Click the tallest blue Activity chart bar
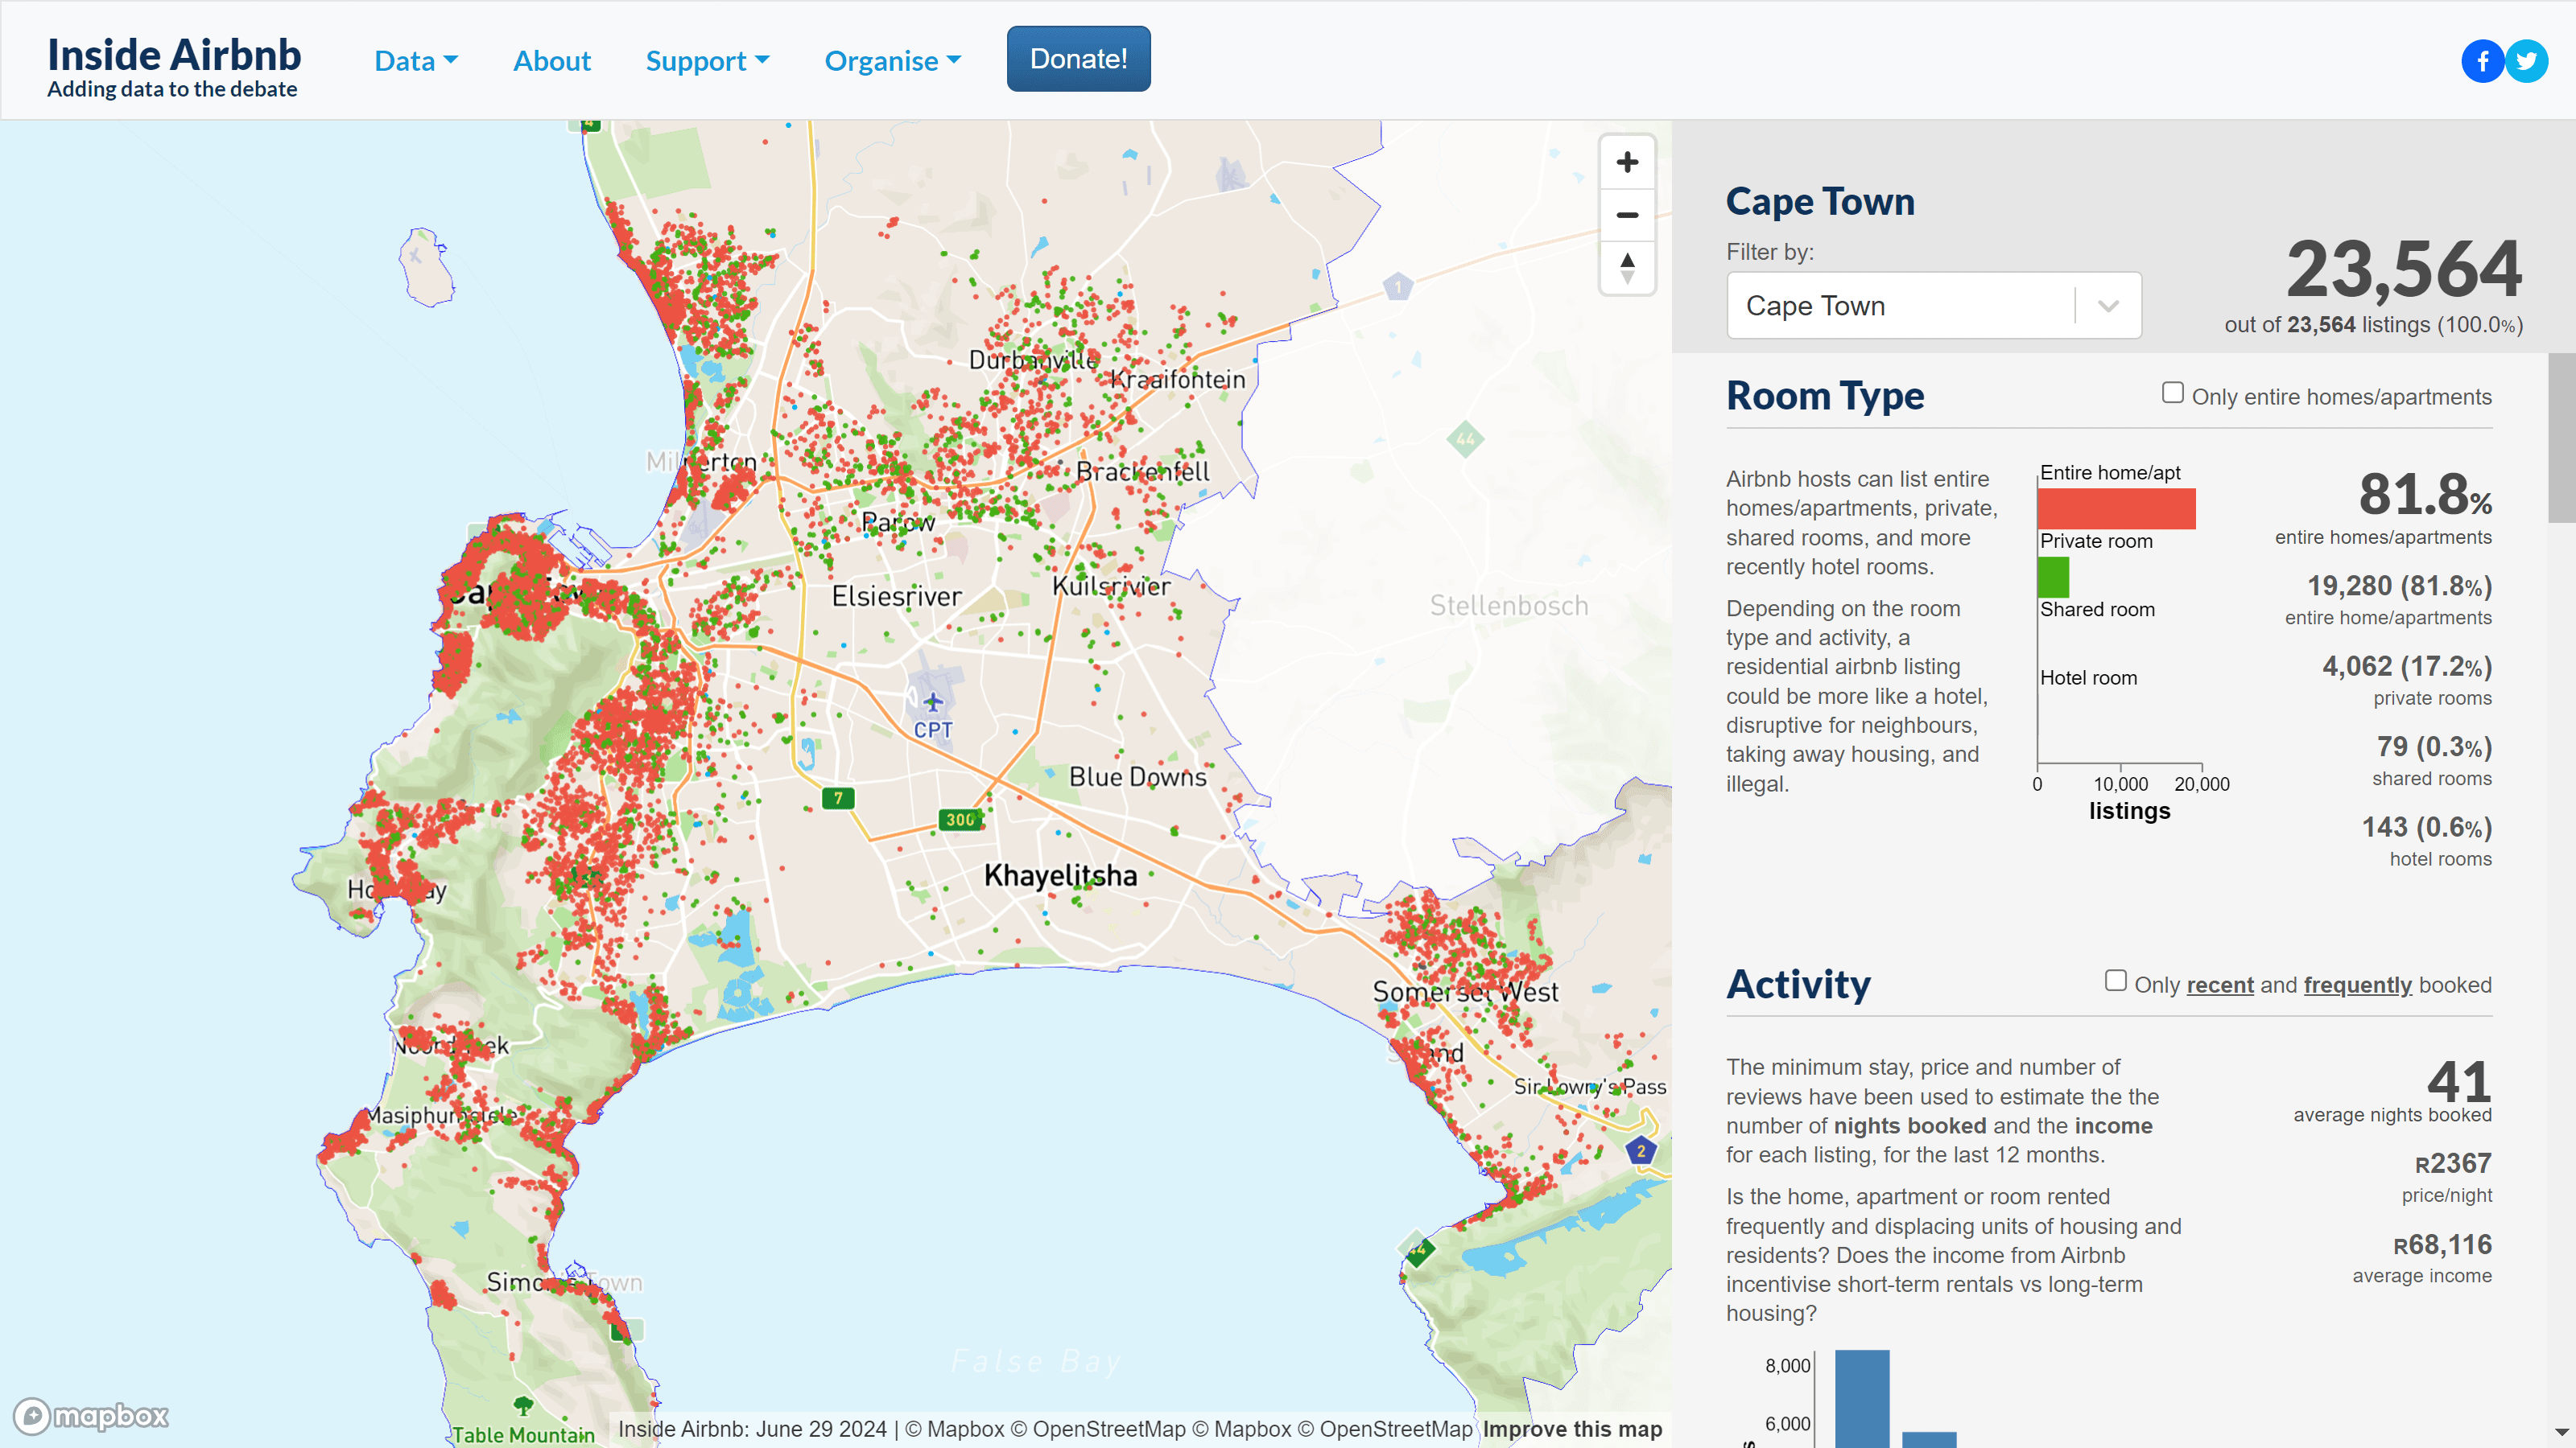Viewport: 2576px width, 1448px height. 1862,1398
